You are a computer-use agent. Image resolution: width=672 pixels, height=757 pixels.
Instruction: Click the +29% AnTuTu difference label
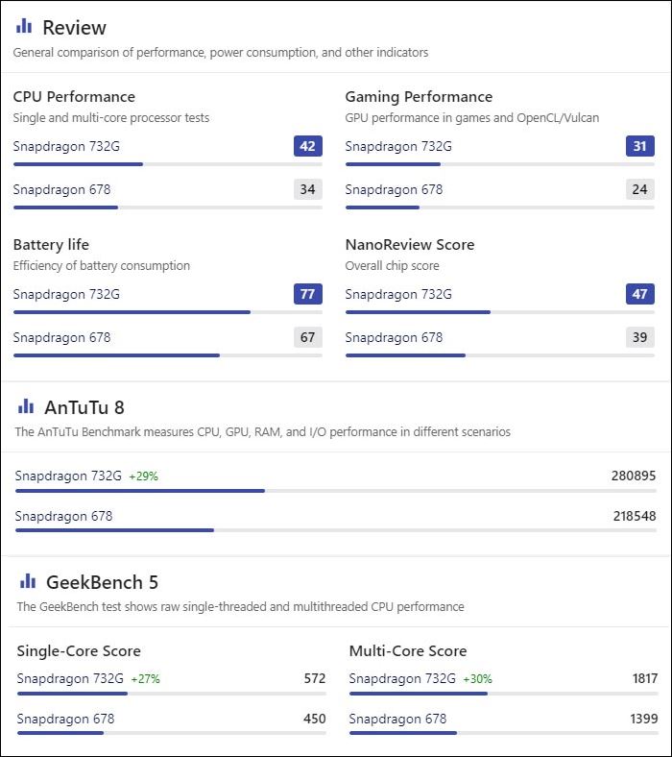pos(143,476)
